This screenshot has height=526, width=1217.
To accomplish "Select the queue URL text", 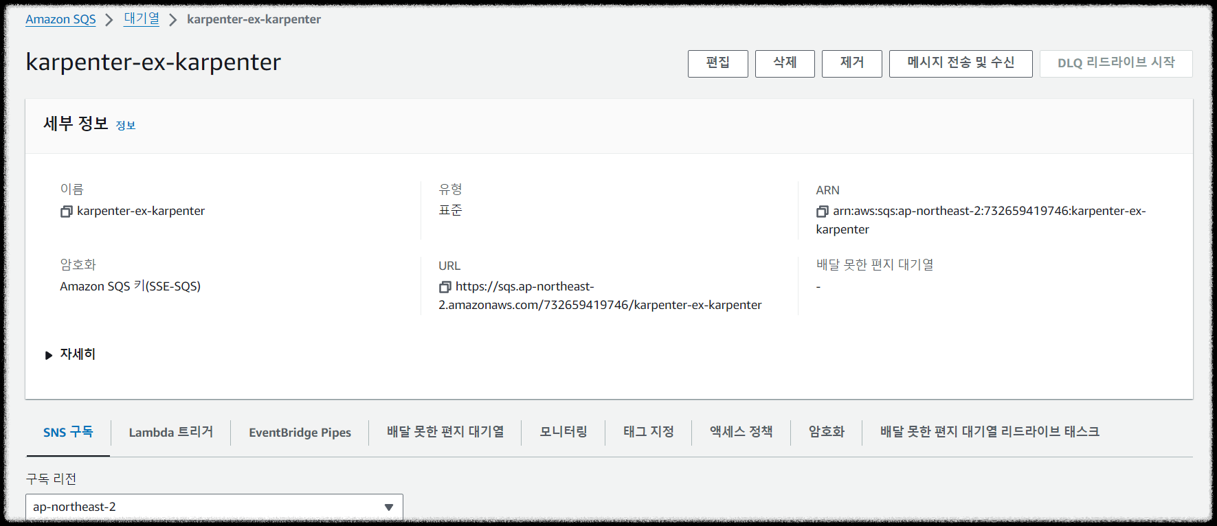I will [601, 296].
